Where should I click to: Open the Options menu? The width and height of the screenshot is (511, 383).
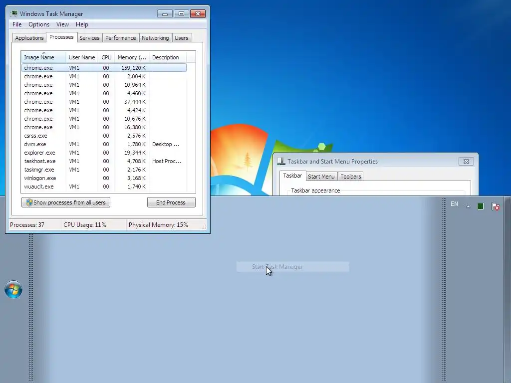(x=39, y=24)
